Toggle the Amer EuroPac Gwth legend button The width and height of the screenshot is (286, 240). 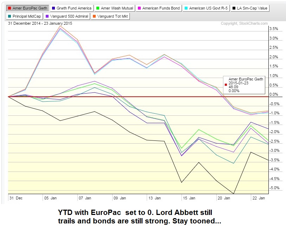[27, 8]
